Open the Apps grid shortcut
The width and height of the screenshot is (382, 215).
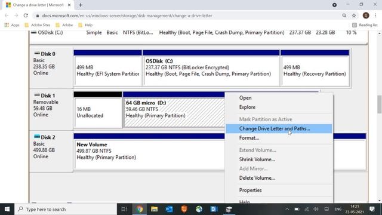[x=12, y=25]
